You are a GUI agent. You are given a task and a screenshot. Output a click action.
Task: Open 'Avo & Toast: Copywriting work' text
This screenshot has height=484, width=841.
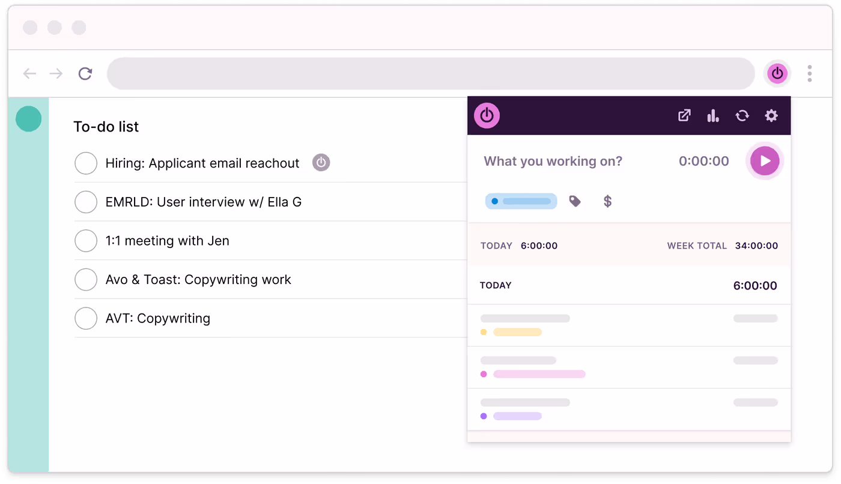pyautogui.click(x=198, y=280)
